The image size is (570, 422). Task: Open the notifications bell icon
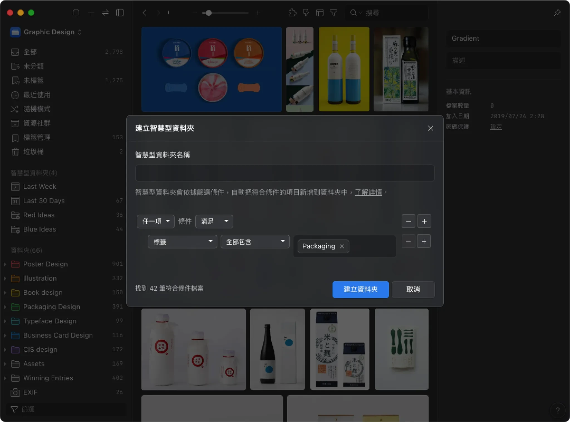point(76,13)
